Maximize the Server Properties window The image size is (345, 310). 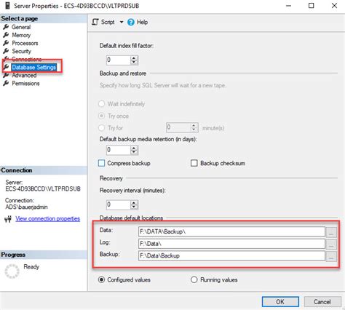tap(312, 6)
